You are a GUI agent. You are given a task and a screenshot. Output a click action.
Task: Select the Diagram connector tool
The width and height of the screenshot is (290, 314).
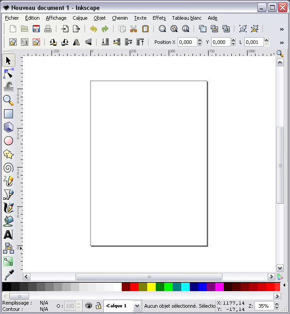9,248
